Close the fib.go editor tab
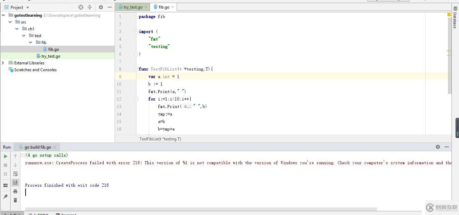The width and height of the screenshot is (459, 215). pyautogui.click(x=173, y=7)
